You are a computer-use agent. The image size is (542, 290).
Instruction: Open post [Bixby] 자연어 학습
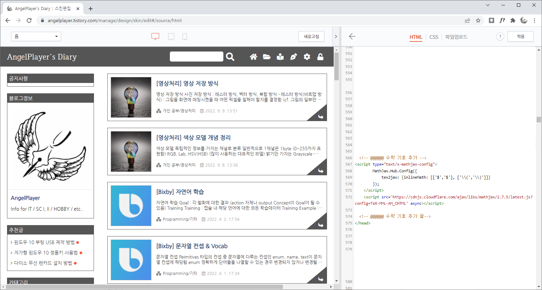(x=180, y=192)
